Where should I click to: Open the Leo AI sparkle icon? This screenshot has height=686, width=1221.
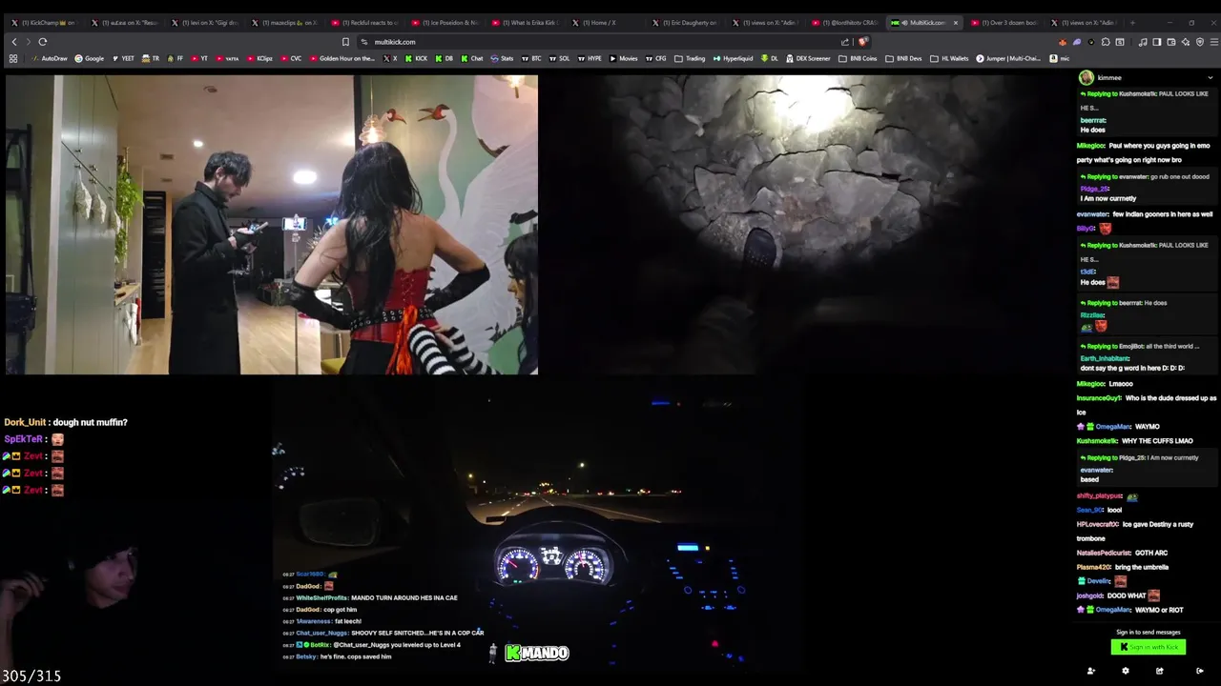point(1186,42)
